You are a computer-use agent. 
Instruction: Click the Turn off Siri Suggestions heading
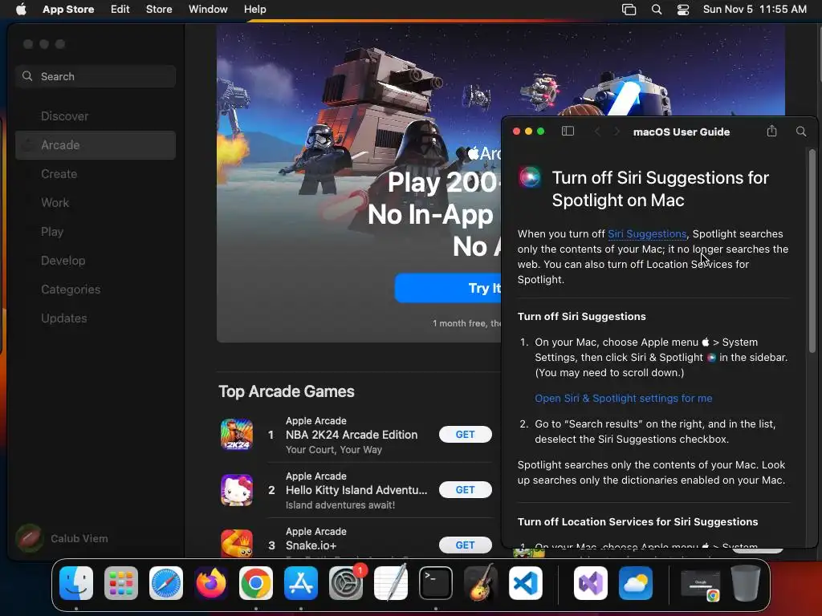tap(581, 316)
